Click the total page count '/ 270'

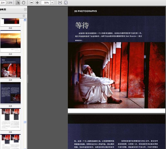click(9, 3)
